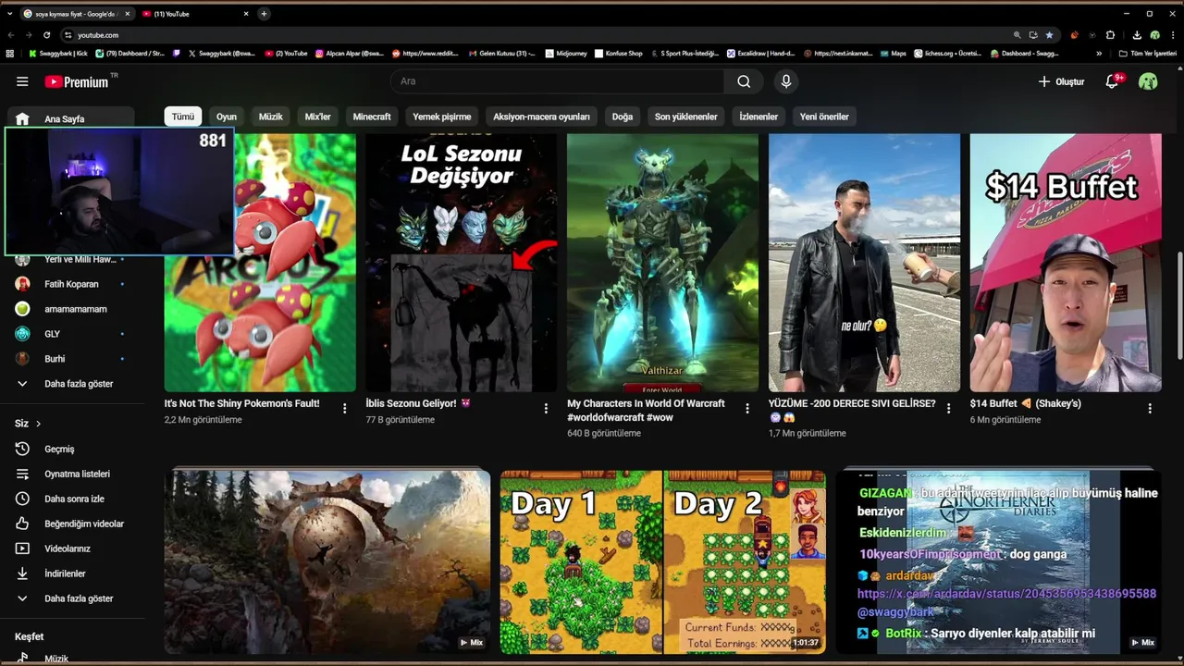1184x666 pixels.
Task: Open options for It's Not The Shiny Pokemon's Fault
Action: pos(344,408)
